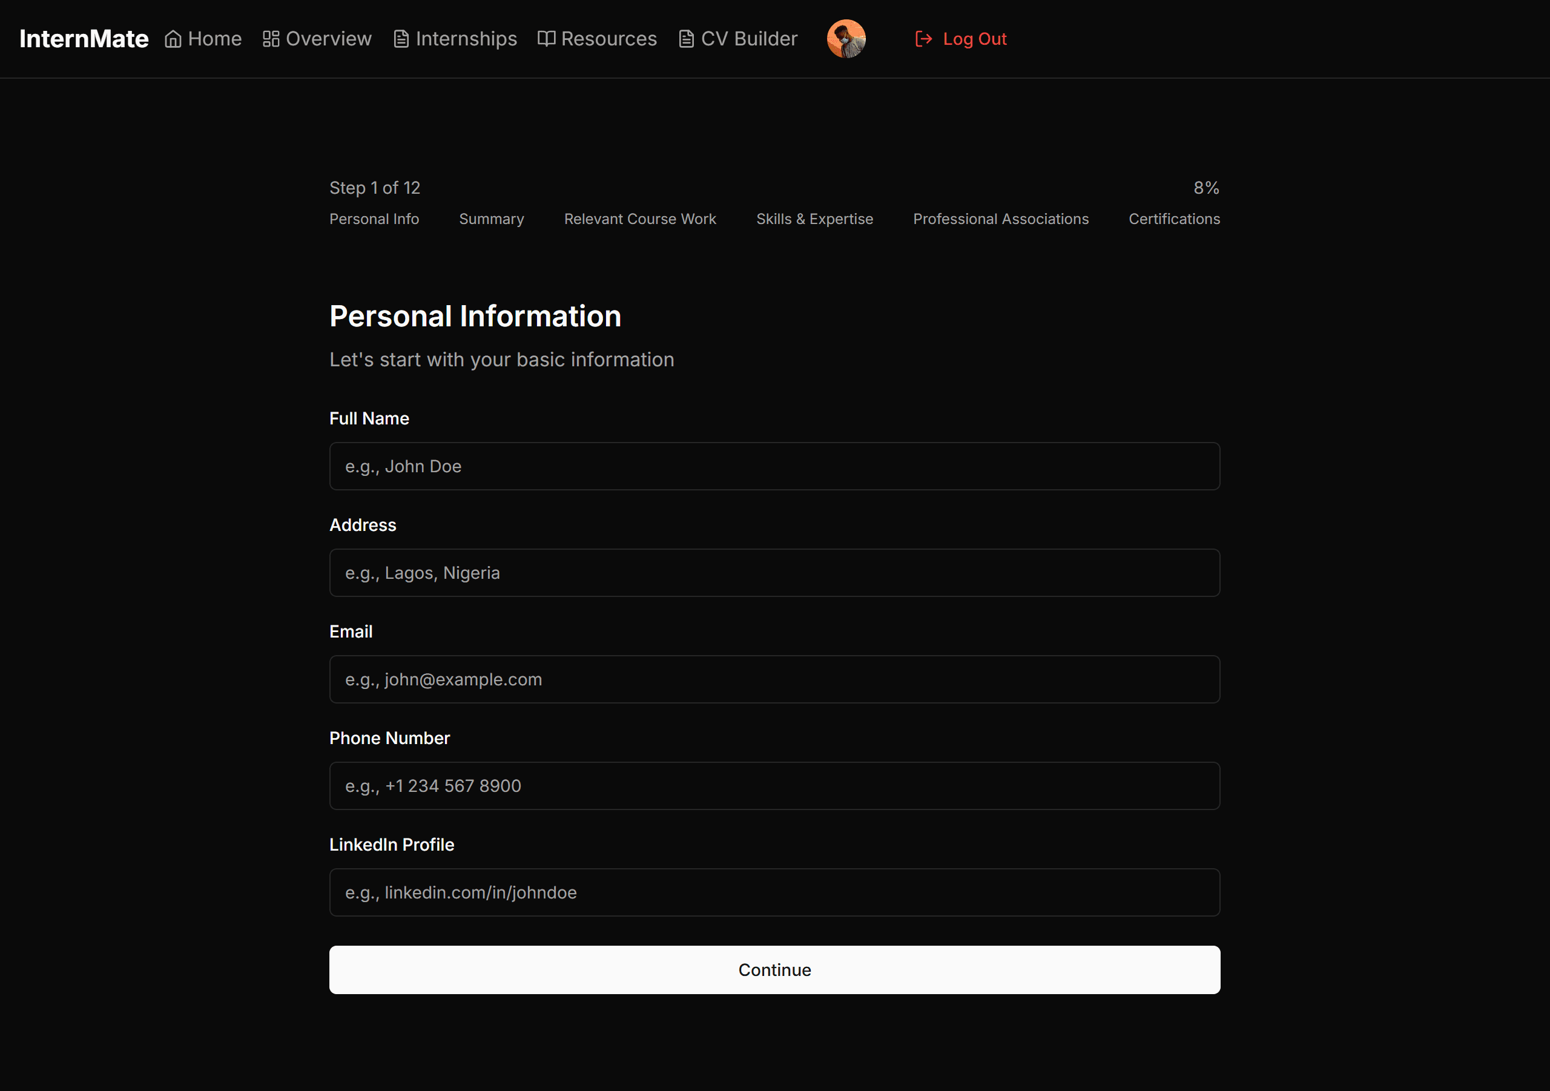Click inside the Full Name field
Image resolution: width=1550 pixels, height=1091 pixels.
click(x=774, y=466)
